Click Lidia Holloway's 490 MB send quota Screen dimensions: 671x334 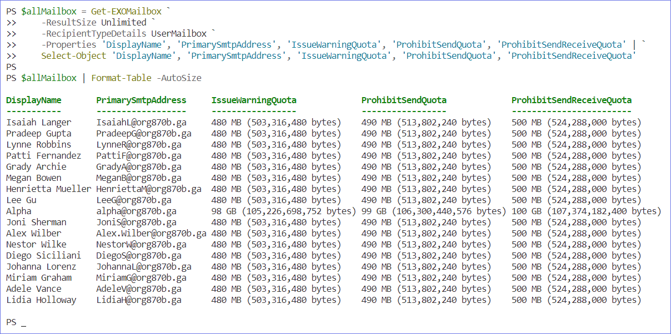(x=426, y=300)
